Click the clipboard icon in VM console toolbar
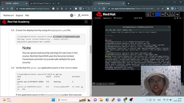184x103 pixels. pos(148,14)
